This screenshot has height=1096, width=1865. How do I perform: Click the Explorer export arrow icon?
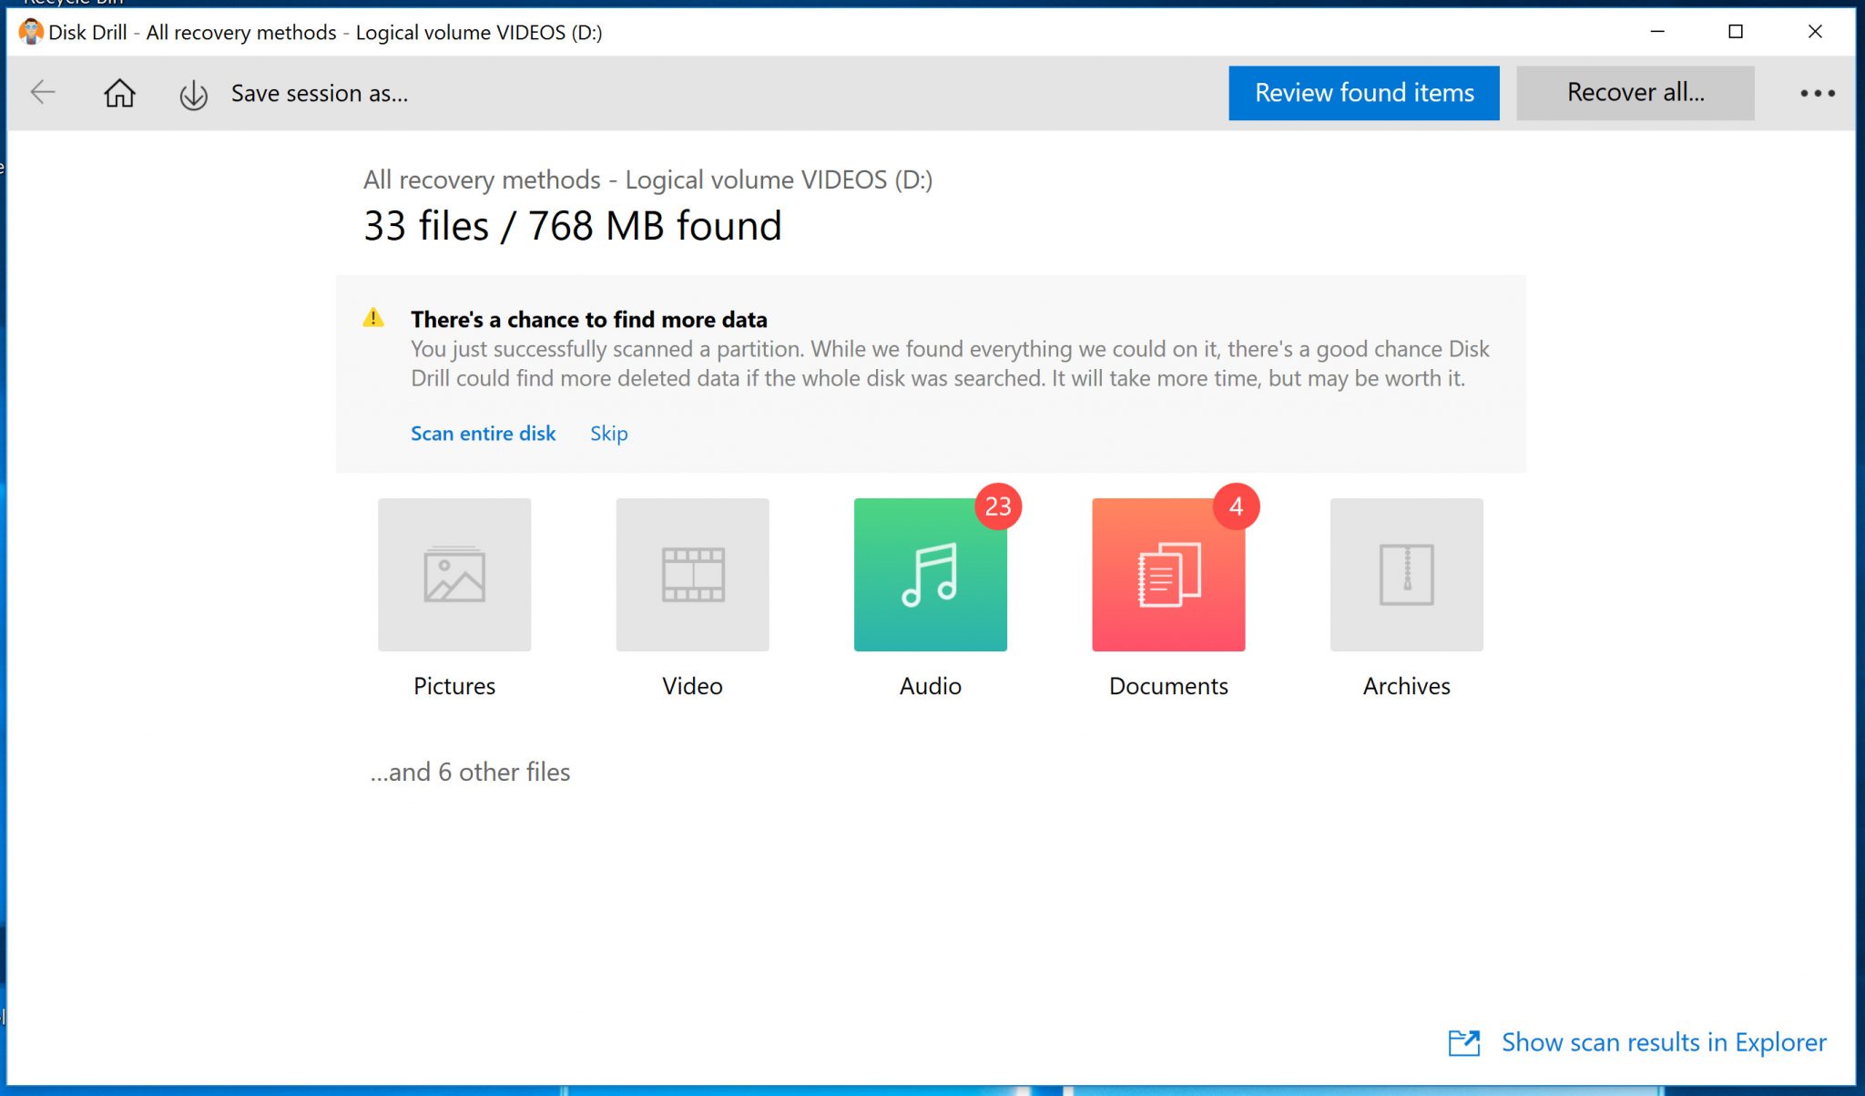coord(1464,1042)
